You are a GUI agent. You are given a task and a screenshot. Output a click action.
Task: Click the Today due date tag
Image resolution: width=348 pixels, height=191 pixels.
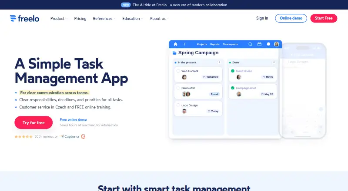213,111
